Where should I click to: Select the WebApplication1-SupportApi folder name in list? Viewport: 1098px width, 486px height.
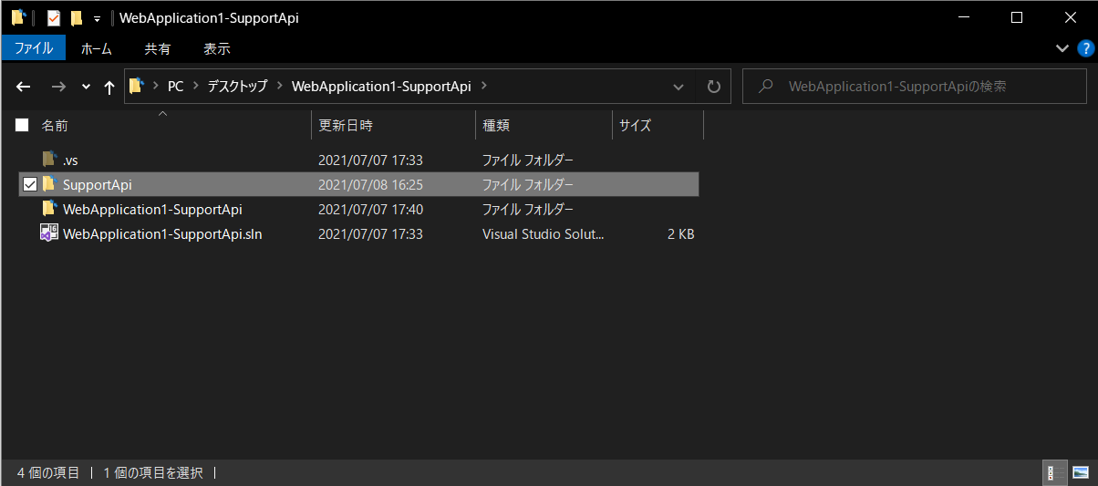pyautogui.click(x=152, y=209)
